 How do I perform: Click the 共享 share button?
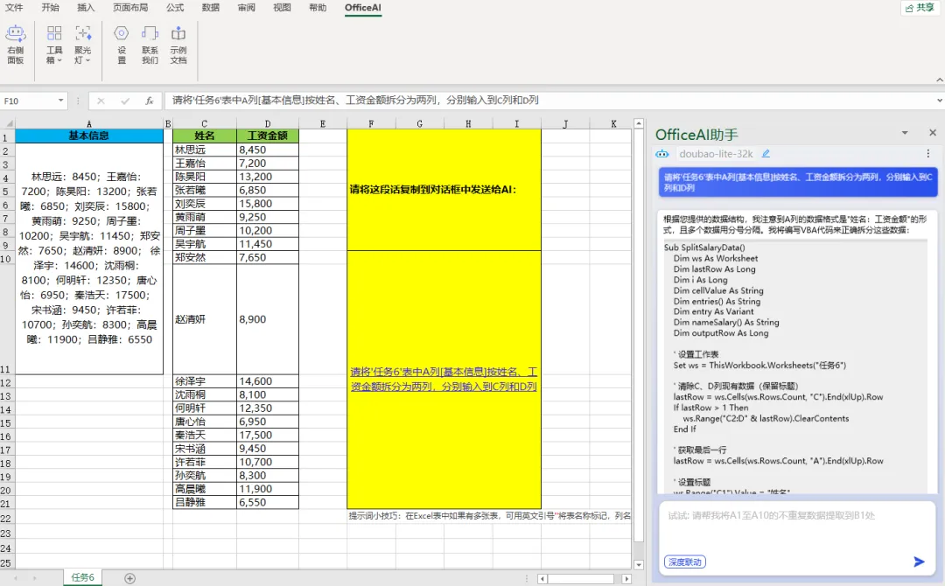tap(920, 8)
